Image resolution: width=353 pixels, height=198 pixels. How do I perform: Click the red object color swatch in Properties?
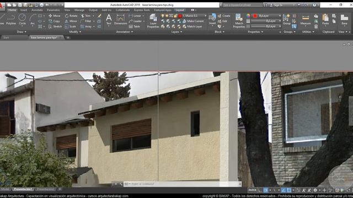(x=255, y=16)
